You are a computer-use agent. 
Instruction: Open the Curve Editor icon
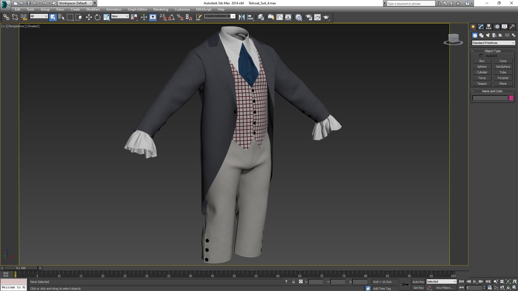(x=280, y=17)
